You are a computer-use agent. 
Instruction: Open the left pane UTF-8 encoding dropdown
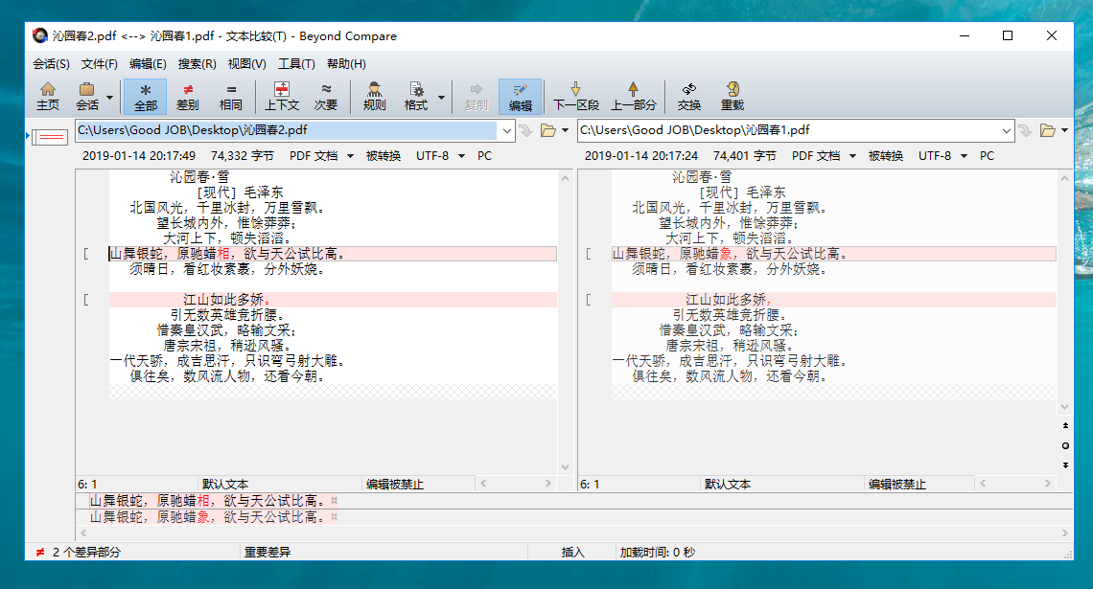(440, 155)
